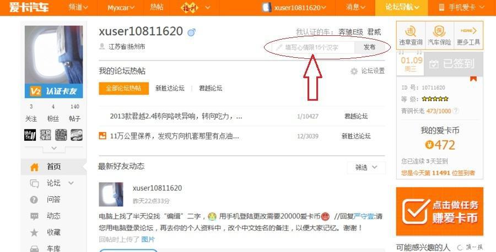Open 君越论坛 link in the first post row

pos(356,116)
